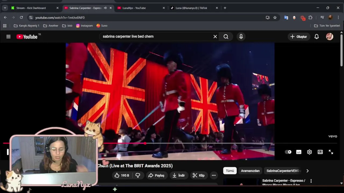Enter fullscreen mode in the player

click(331, 152)
